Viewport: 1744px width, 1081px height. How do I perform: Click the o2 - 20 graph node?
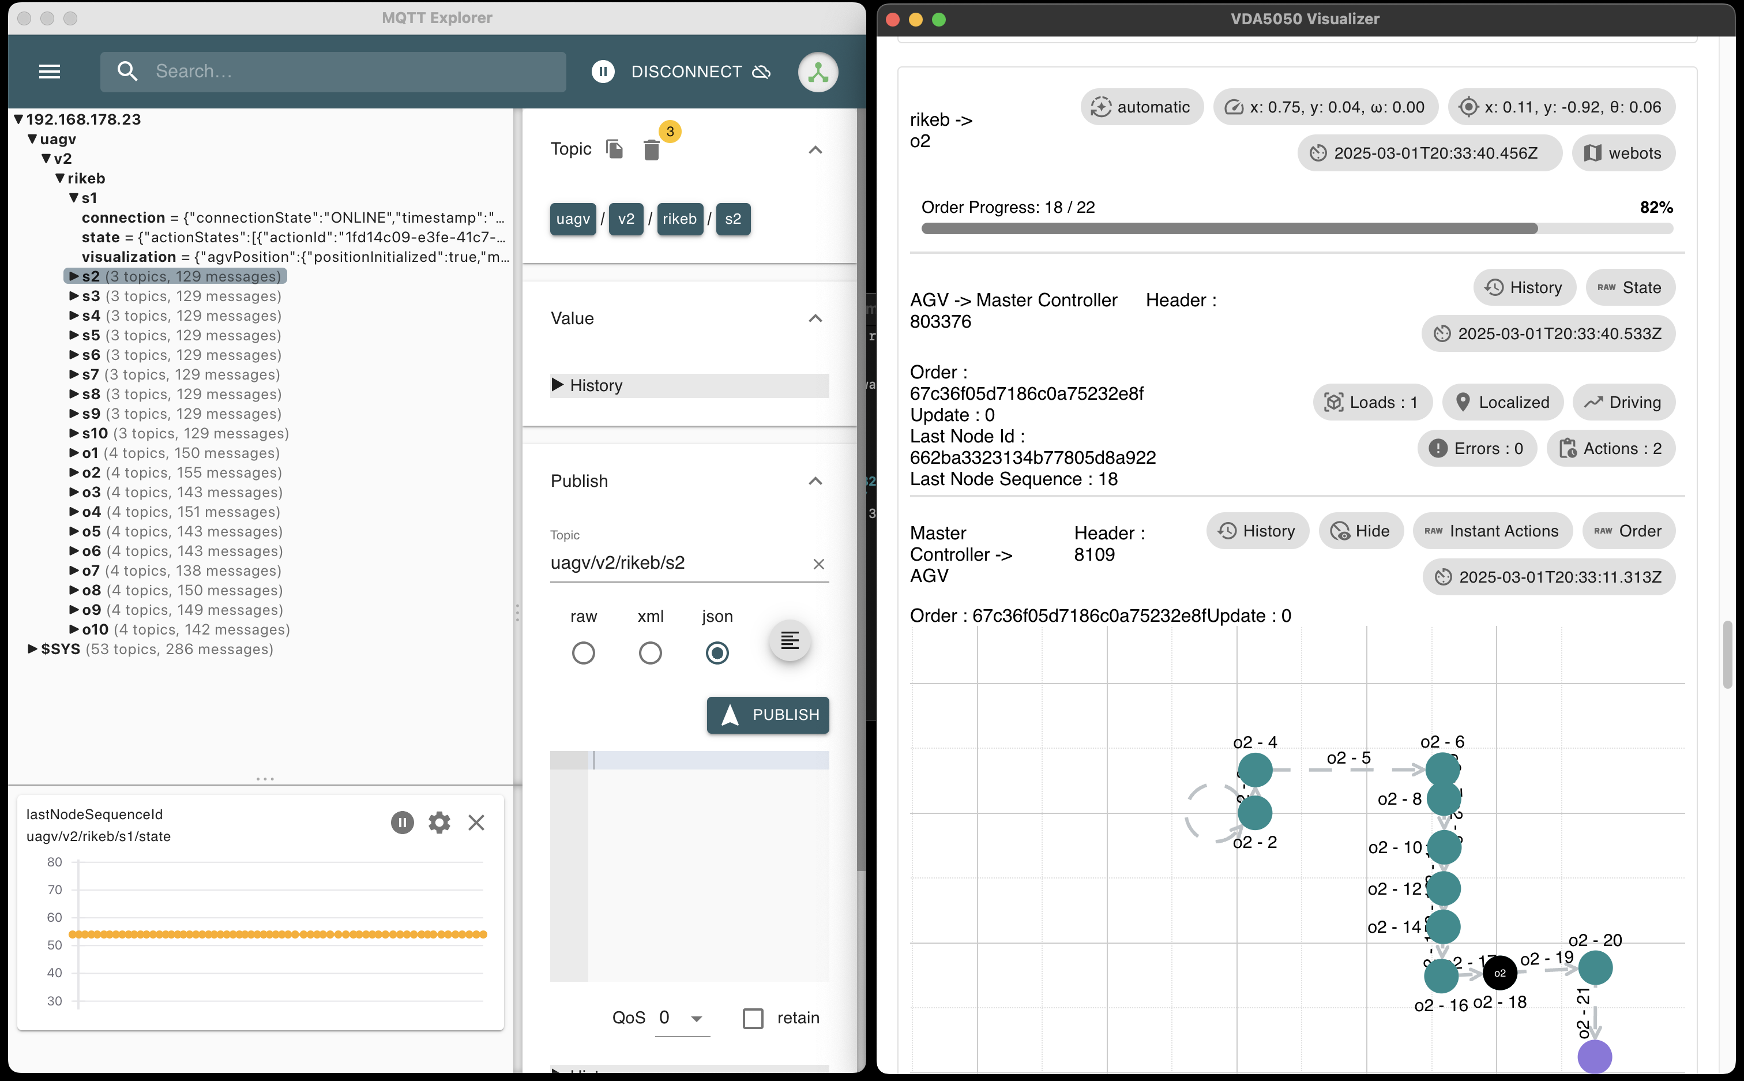click(1595, 968)
